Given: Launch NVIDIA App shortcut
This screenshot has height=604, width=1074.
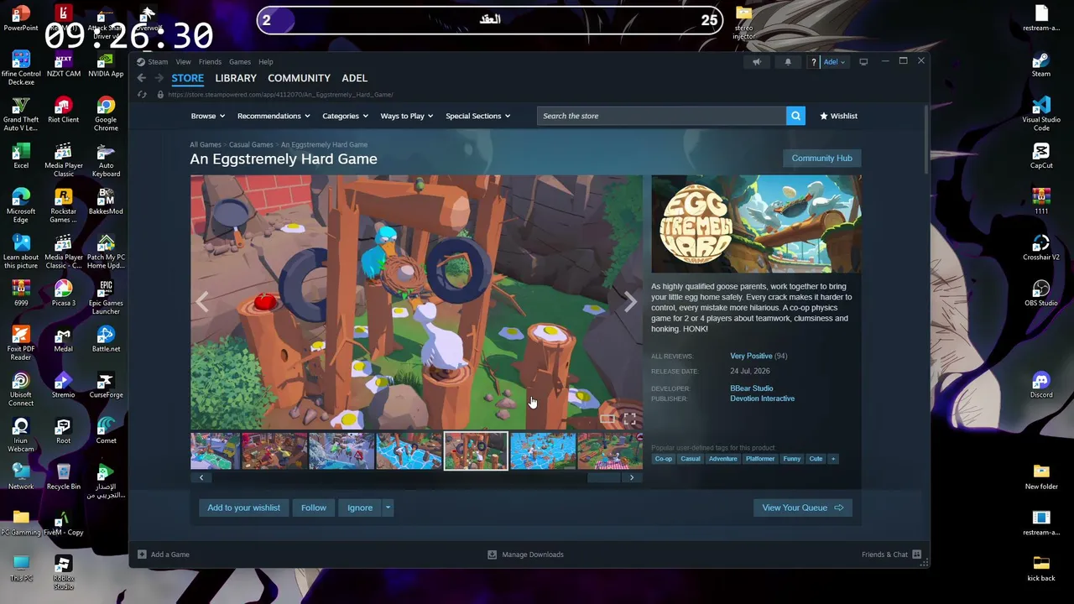Looking at the screenshot, I should point(106,65).
